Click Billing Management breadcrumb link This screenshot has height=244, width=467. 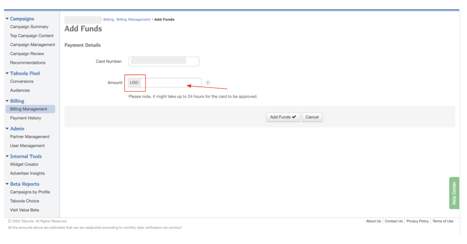(127, 20)
